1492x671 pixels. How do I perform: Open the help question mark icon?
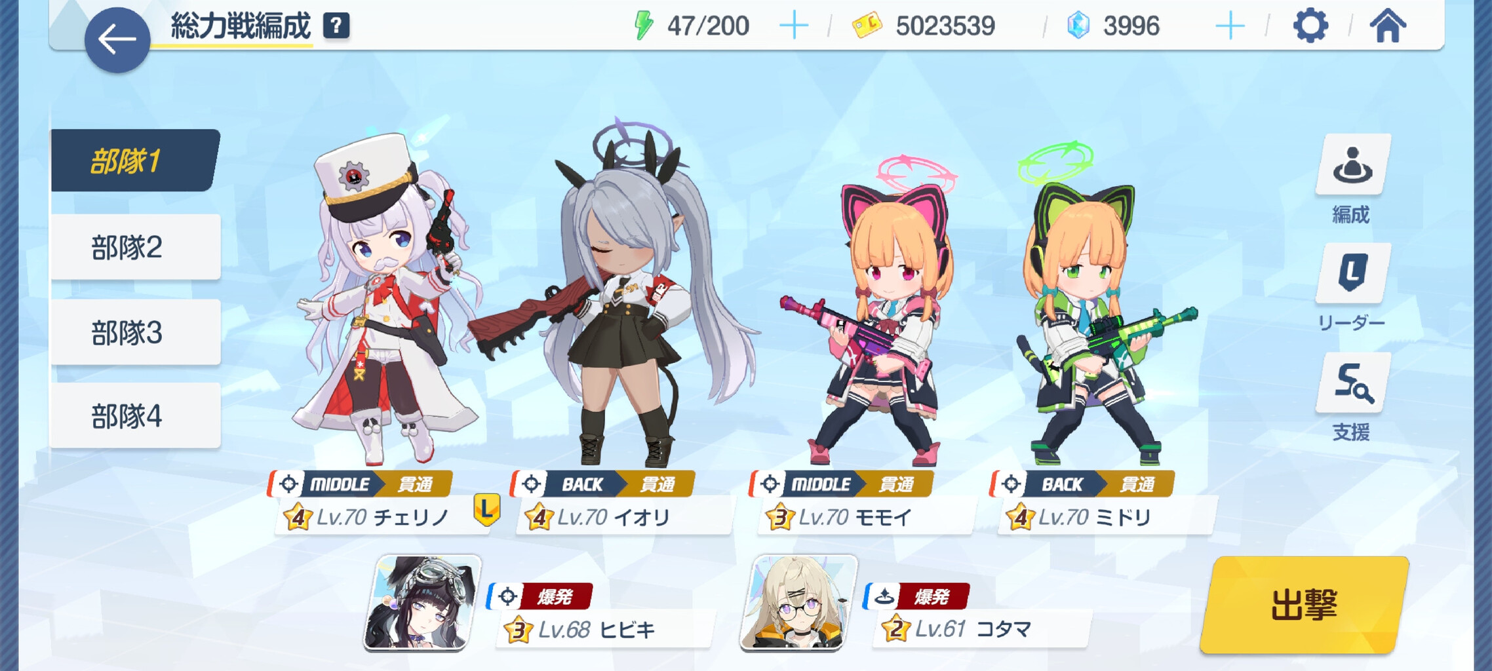336,26
